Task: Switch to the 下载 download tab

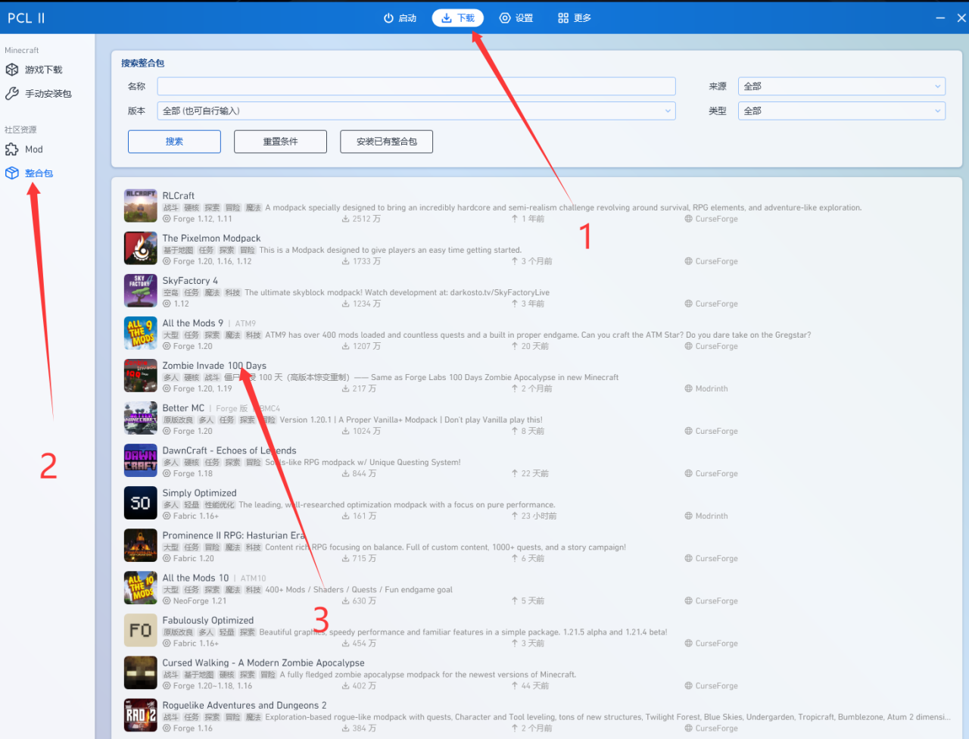Action: 458,18
